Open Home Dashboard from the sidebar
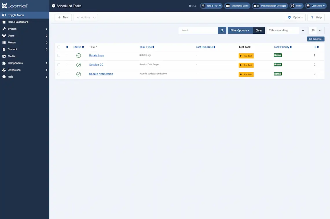The height and width of the screenshot is (219, 330). point(18,22)
